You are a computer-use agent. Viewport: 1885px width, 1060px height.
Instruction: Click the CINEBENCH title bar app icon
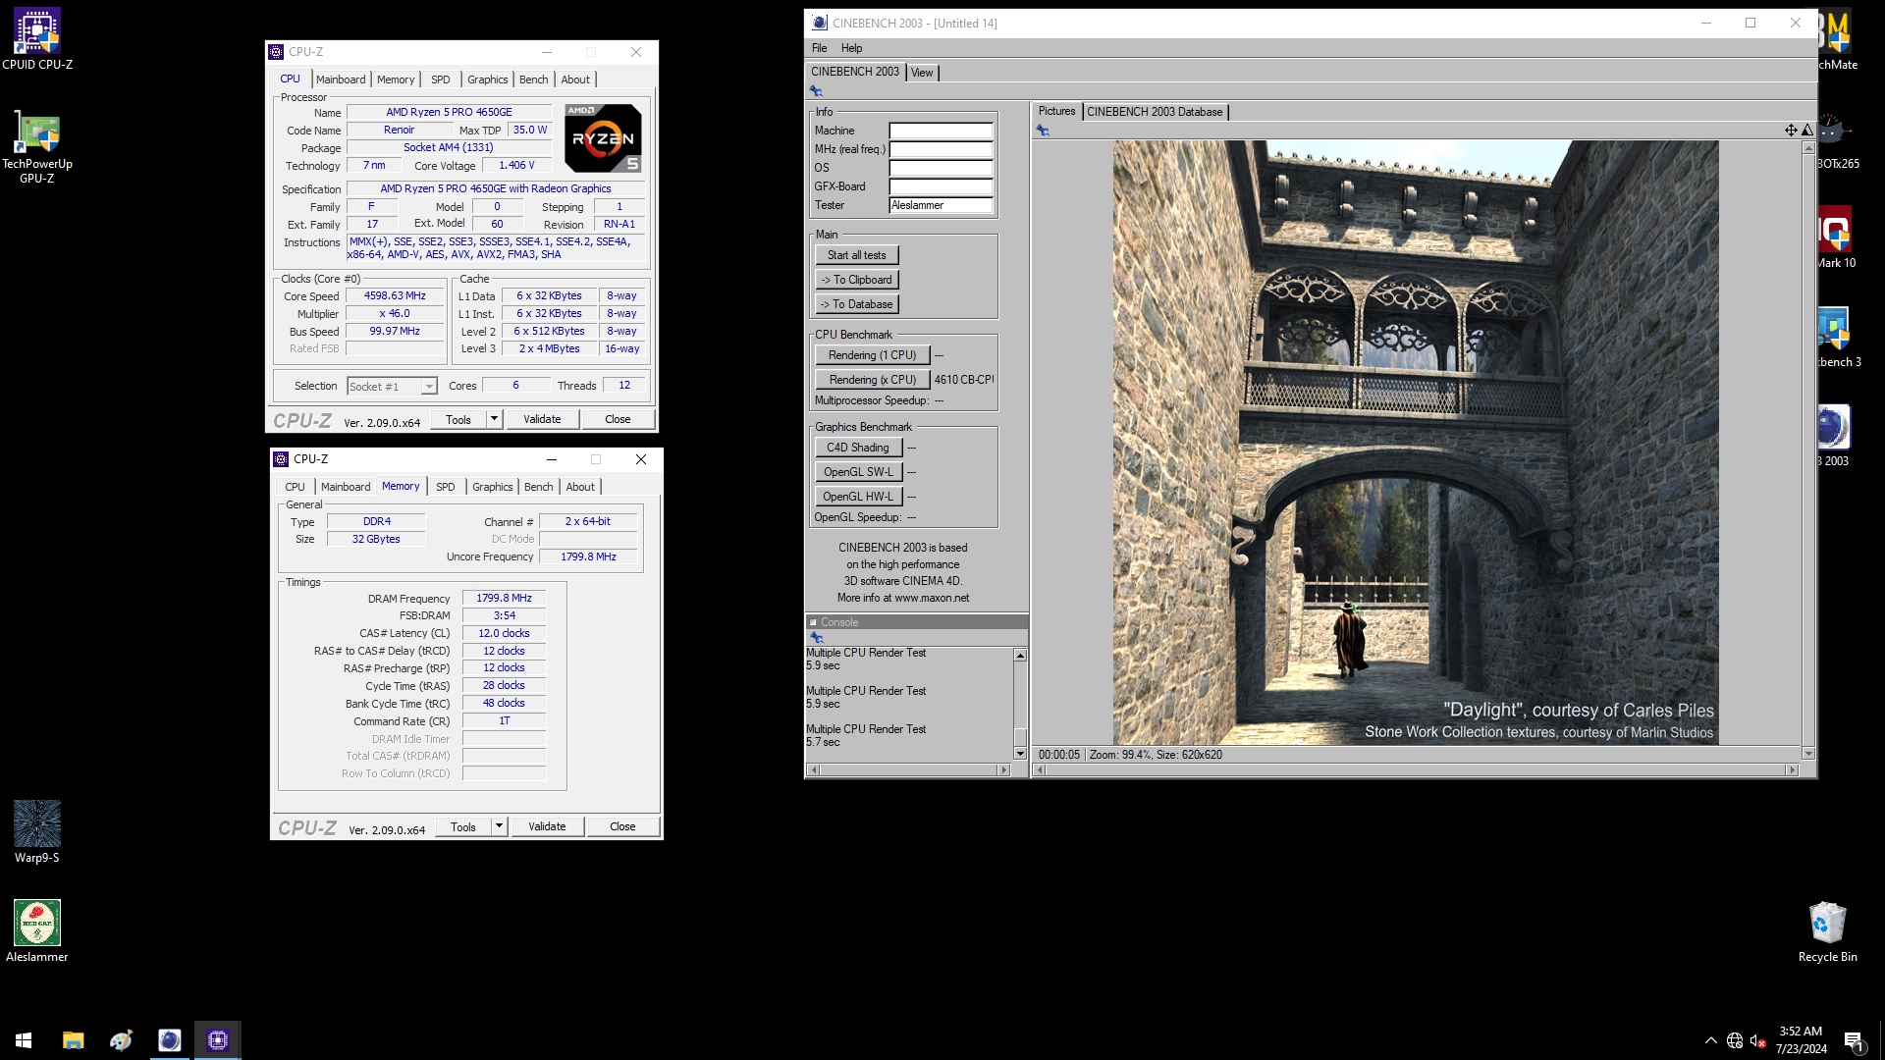[x=820, y=23]
